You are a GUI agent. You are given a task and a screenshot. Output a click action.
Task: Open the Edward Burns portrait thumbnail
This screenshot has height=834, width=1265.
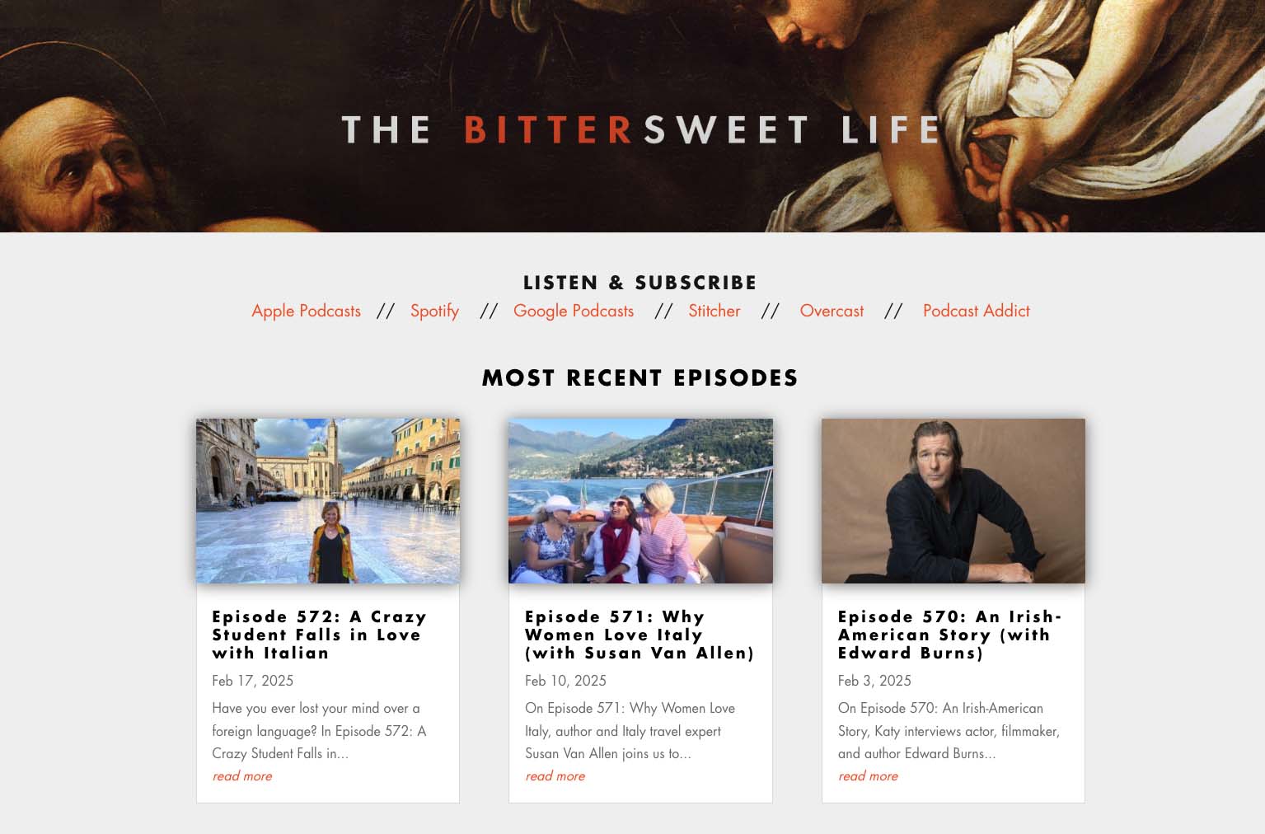tap(953, 501)
